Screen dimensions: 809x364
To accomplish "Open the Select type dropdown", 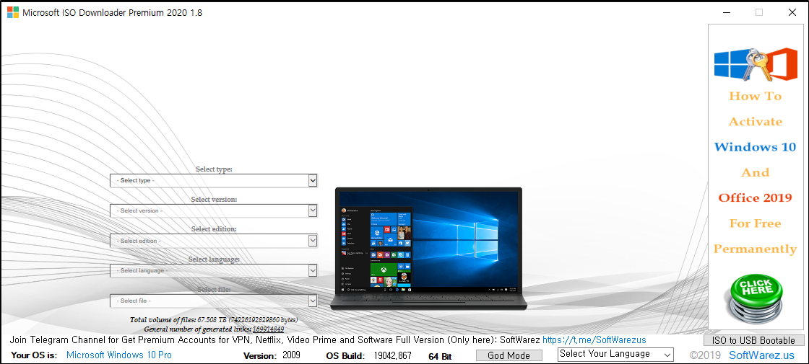I will click(x=213, y=181).
